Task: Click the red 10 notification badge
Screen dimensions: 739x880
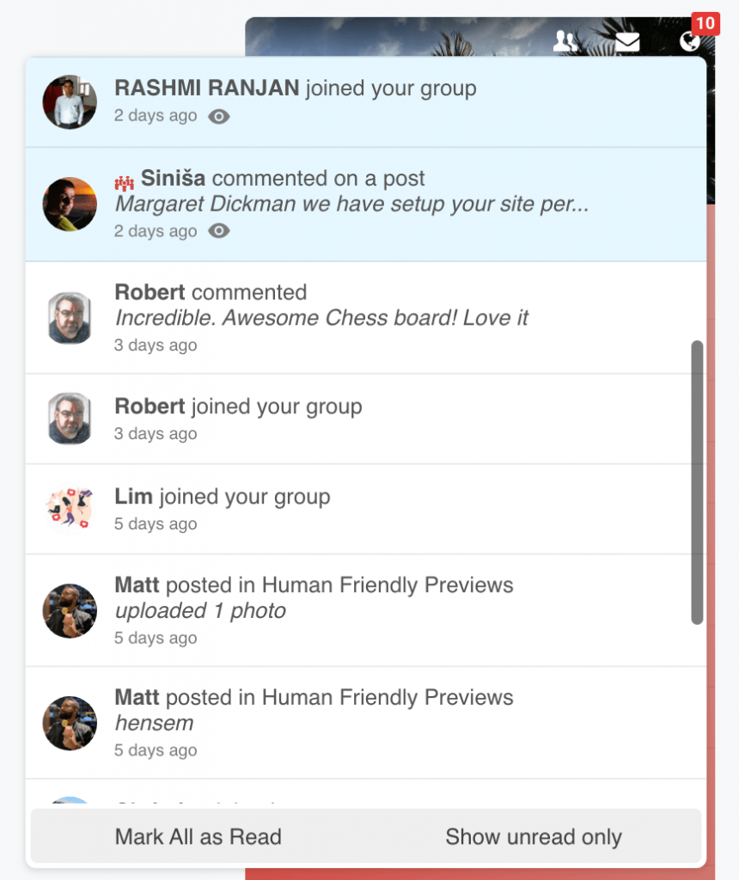Action: click(x=705, y=23)
